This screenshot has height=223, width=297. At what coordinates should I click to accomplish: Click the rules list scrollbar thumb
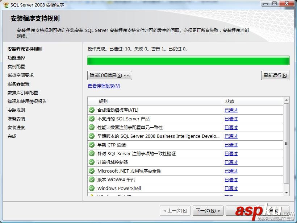click(x=286, y=144)
